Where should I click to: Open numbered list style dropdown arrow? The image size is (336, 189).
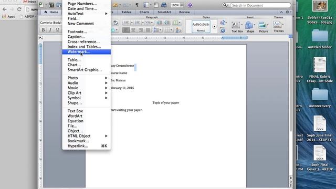click(143, 23)
